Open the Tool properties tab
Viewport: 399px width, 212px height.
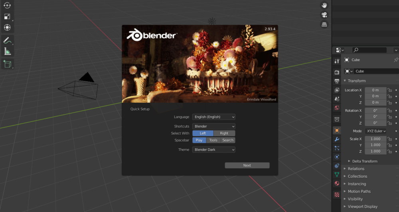pos(337,61)
